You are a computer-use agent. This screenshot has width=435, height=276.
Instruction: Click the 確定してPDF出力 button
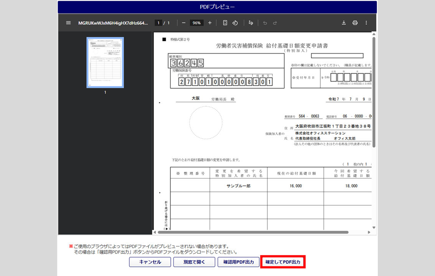point(283,262)
